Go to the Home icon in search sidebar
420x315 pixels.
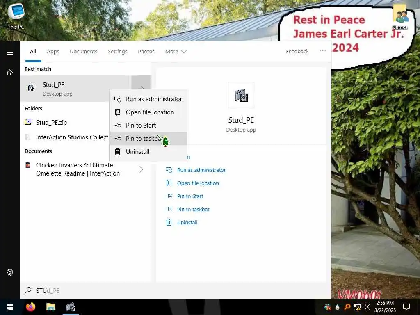[x=10, y=72]
